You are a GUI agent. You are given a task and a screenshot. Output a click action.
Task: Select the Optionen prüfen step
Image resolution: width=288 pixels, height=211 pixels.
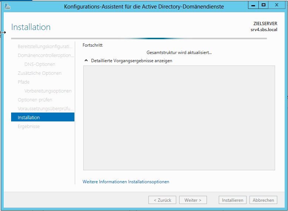click(x=35, y=100)
